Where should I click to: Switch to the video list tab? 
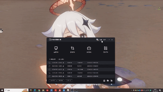[x=53, y=59]
